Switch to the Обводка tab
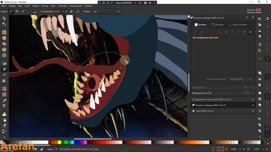This screenshot has height=152, width=271. coord(218,24)
